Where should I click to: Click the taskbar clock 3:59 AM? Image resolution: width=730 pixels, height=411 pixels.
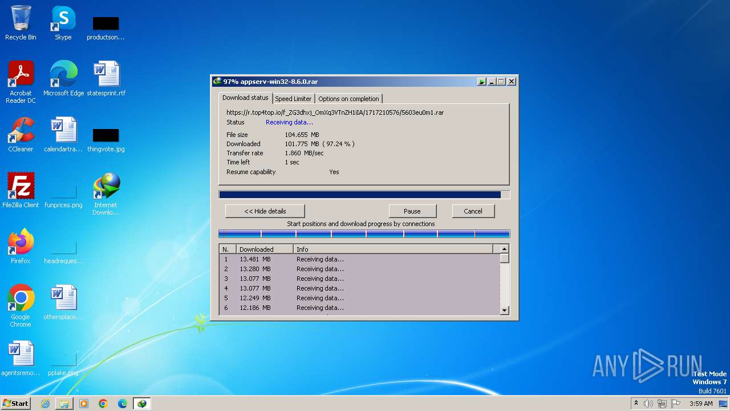(x=701, y=404)
